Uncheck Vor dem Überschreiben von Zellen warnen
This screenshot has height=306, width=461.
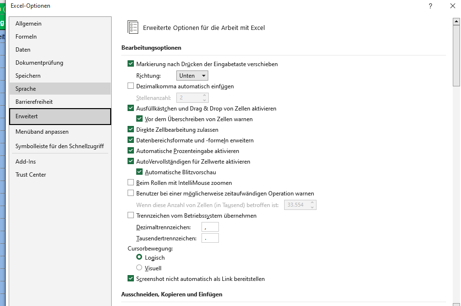(x=139, y=119)
